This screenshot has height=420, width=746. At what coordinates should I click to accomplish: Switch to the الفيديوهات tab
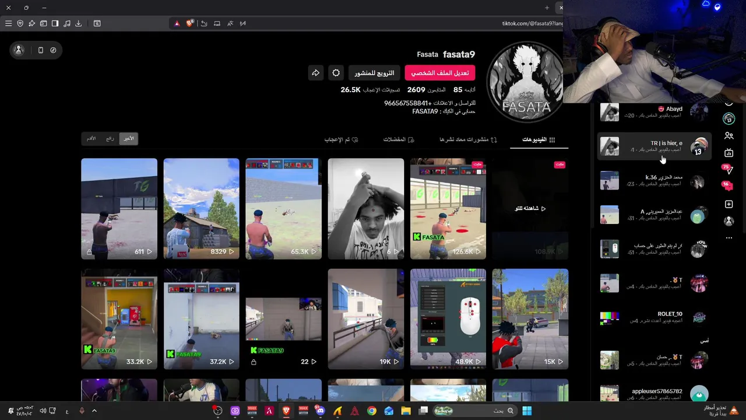[539, 139]
